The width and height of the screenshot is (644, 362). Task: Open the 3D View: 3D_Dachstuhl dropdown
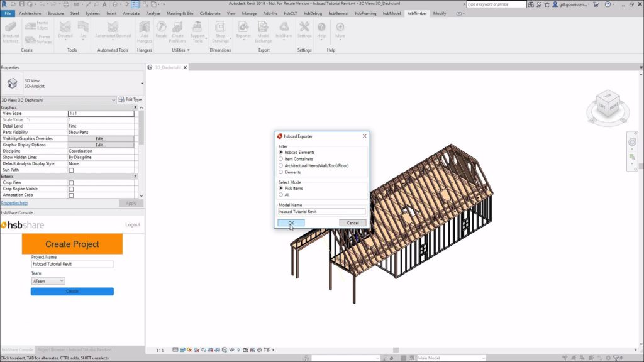click(x=58, y=100)
